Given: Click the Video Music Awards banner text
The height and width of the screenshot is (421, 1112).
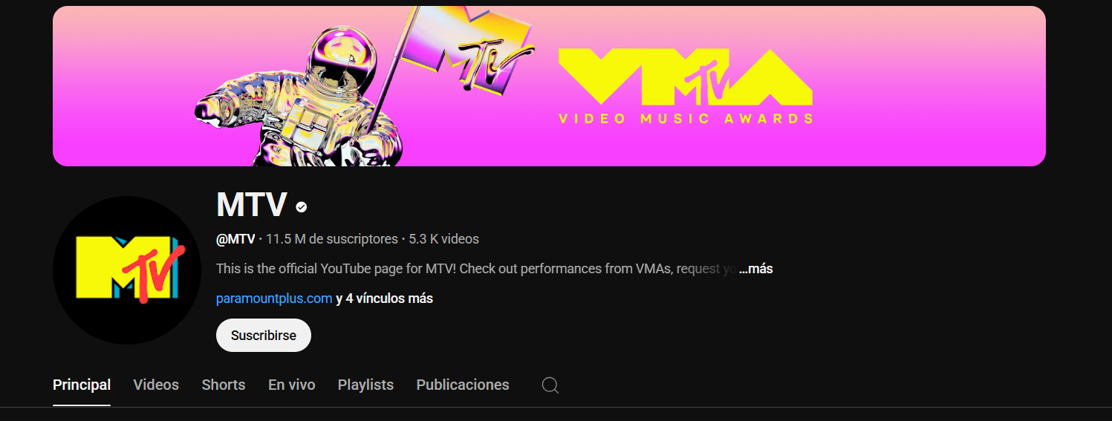Looking at the screenshot, I should click(x=686, y=119).
